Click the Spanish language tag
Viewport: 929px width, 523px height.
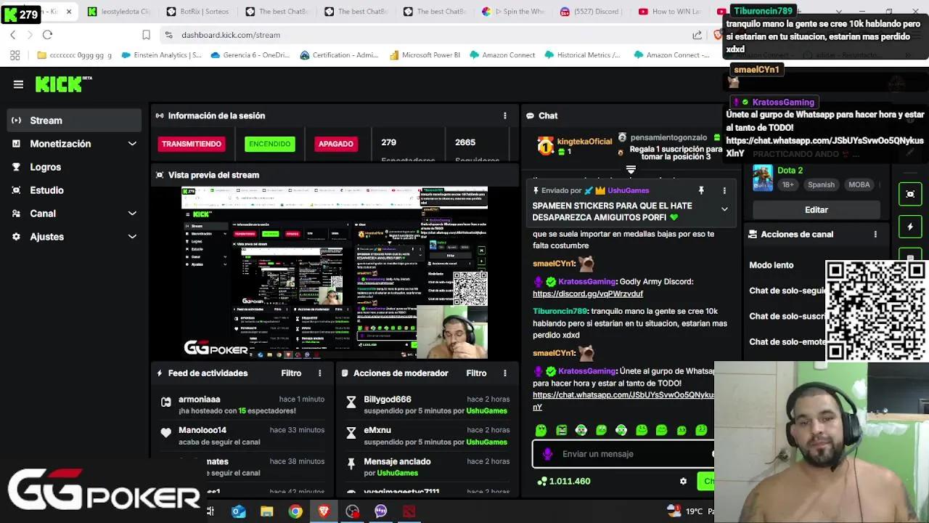point(822,185)
